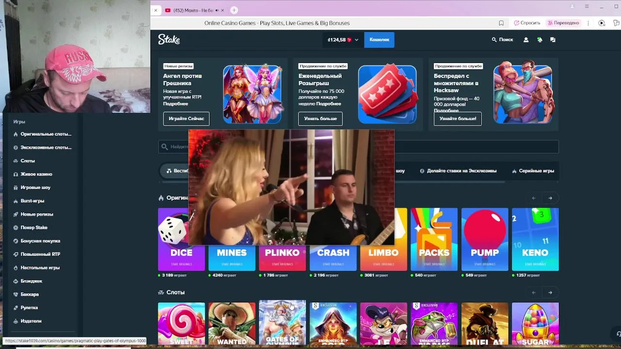Open a new browser tab
Viewport: 621px width, 349px height.
pos(234,10)
